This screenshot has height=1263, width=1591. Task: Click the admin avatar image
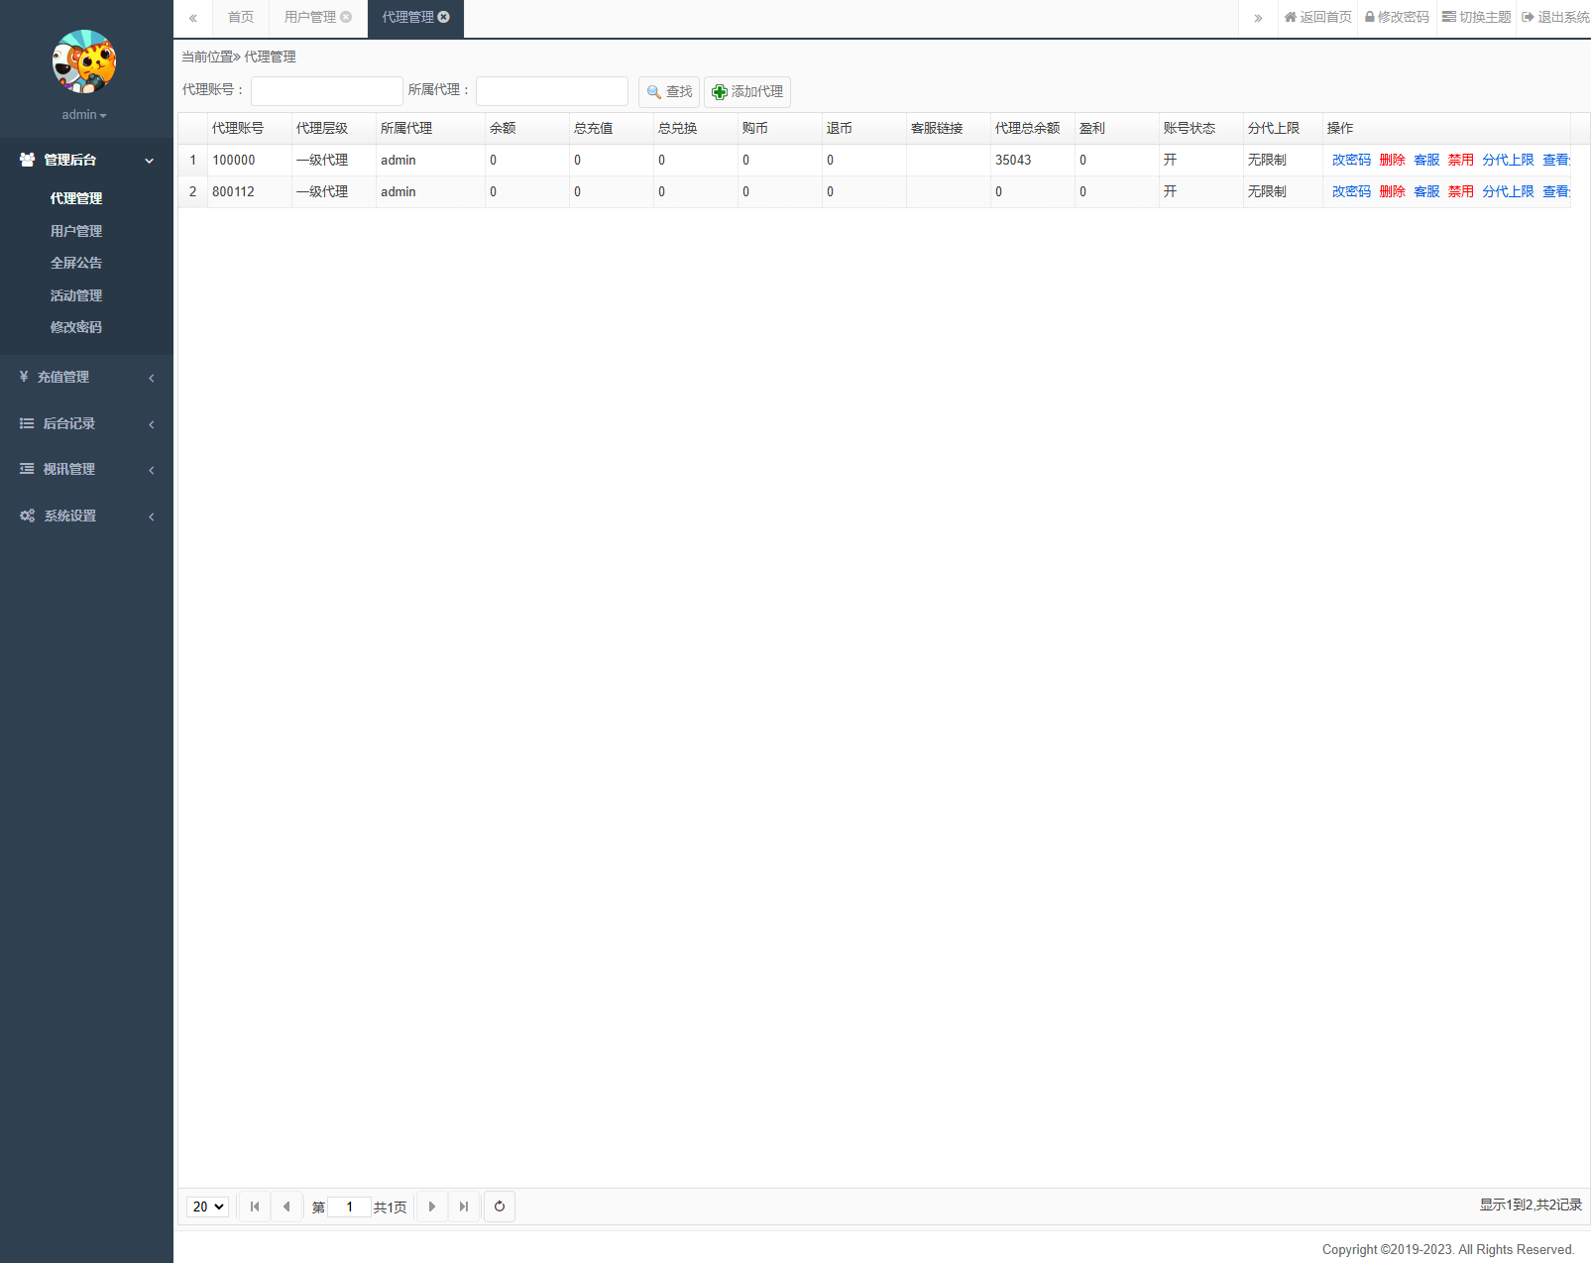84,61
